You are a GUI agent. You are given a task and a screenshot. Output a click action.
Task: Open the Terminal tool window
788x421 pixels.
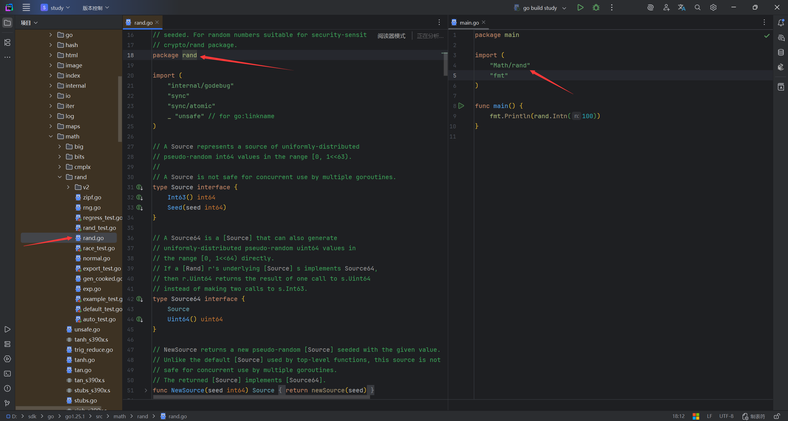(x=7, y=374)
